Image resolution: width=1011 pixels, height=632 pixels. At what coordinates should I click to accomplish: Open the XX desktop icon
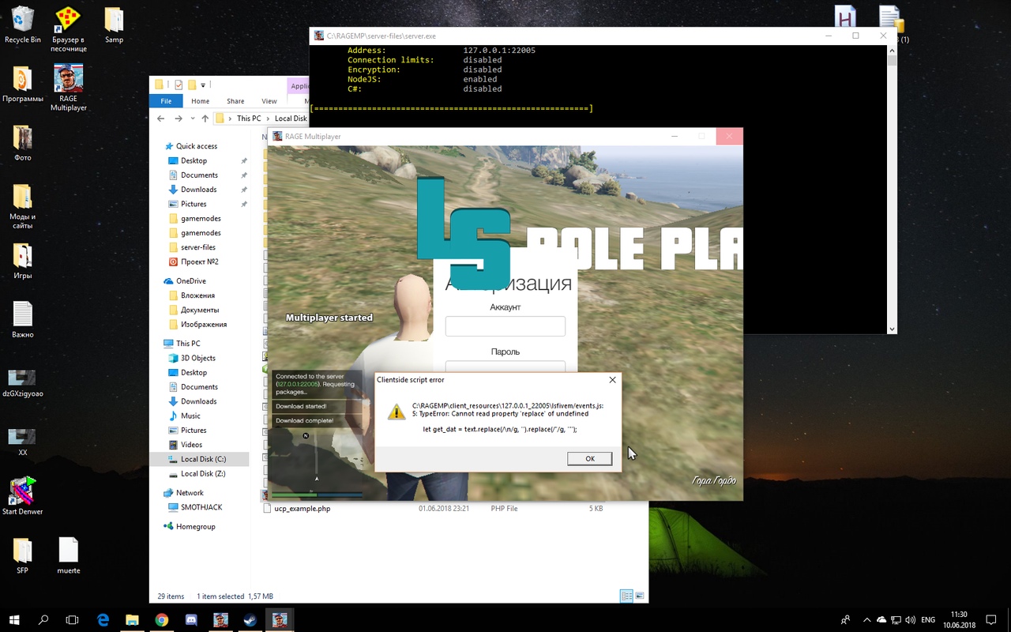coord(23,442)
